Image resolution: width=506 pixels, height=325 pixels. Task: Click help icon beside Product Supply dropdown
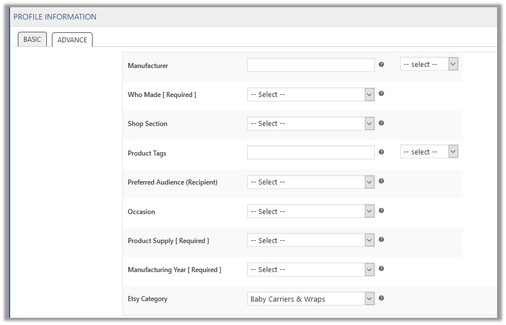[x=381, y=240]
